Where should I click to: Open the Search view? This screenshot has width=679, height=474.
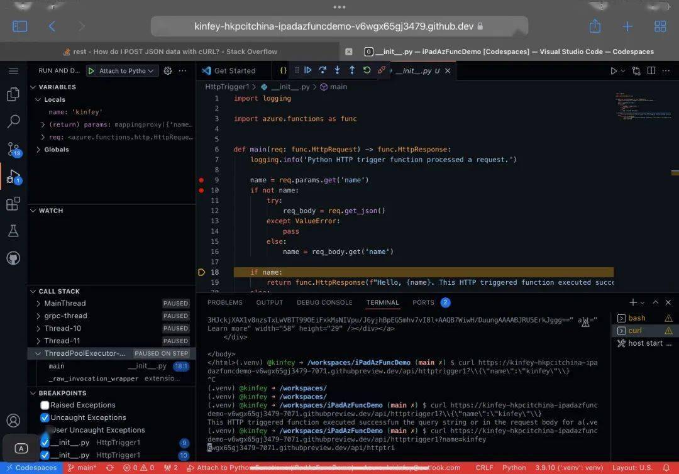pyautogui.click(x=13, y=121)
